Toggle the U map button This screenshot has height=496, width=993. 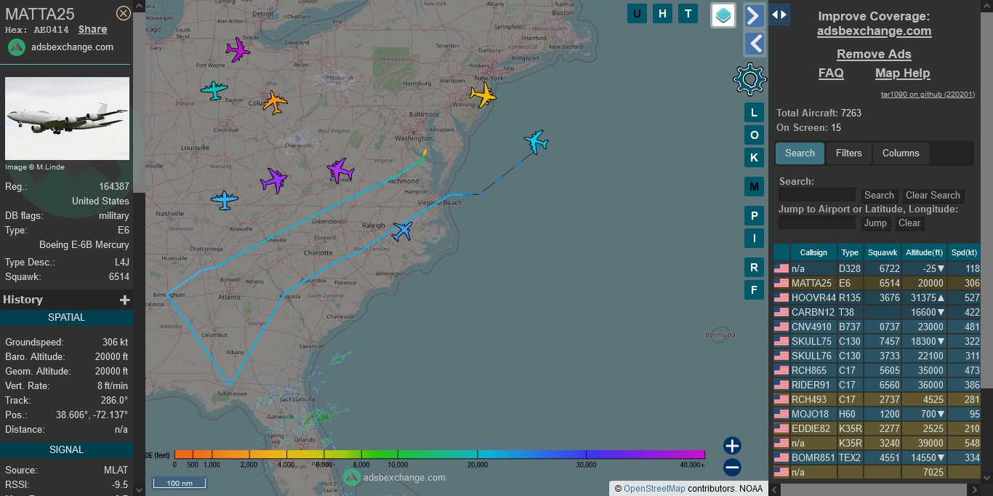coord(638,13)
